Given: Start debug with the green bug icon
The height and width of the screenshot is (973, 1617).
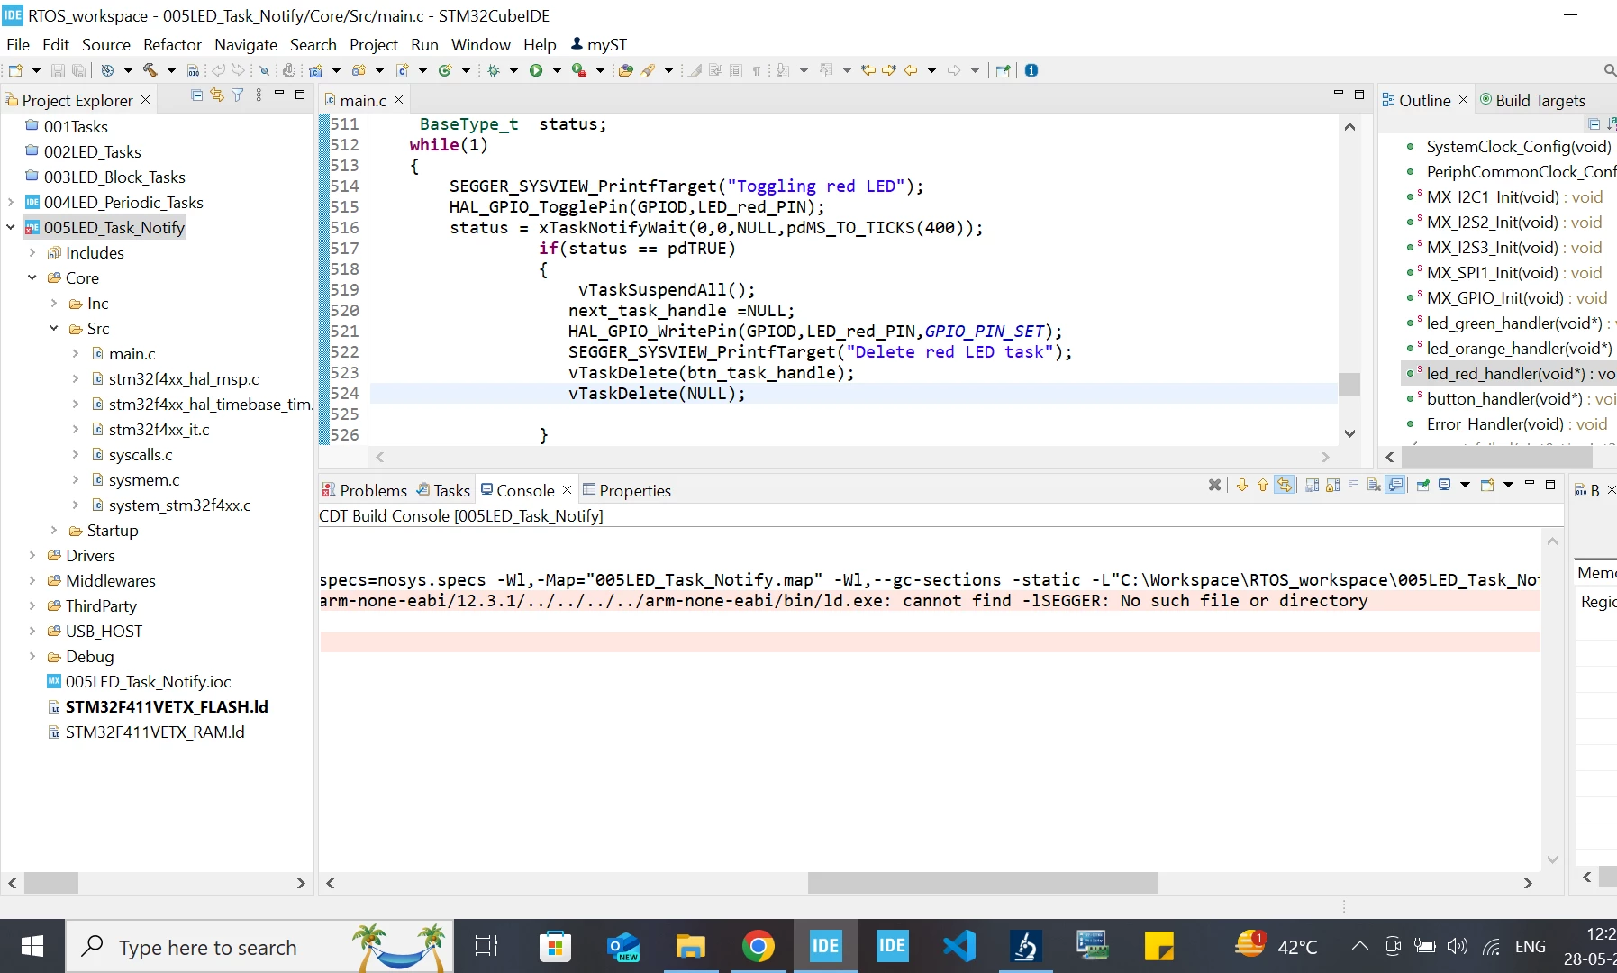Looking at the screenshot, I should tap(493, 70).
